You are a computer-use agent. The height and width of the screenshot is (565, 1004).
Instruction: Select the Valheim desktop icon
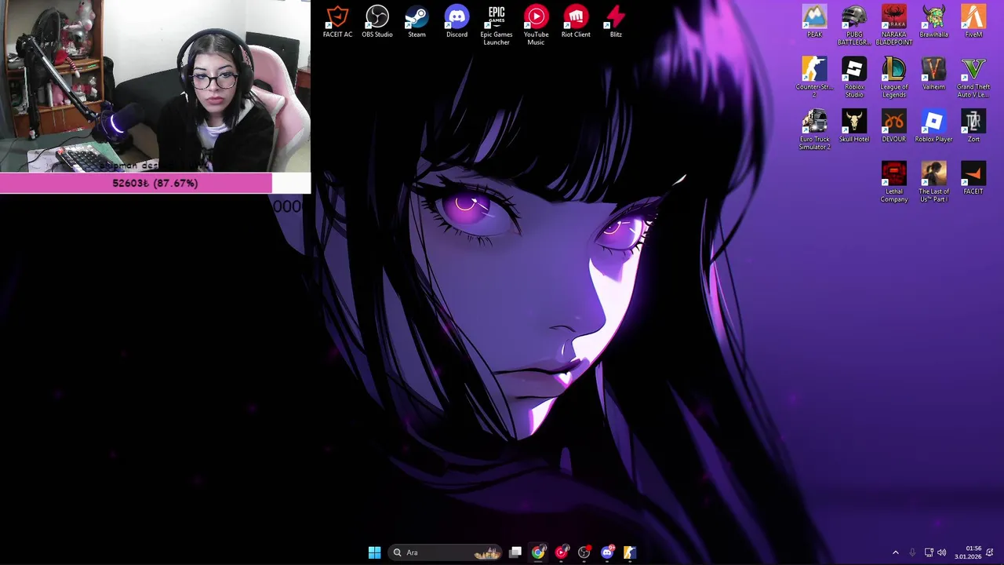click(933, 74)
